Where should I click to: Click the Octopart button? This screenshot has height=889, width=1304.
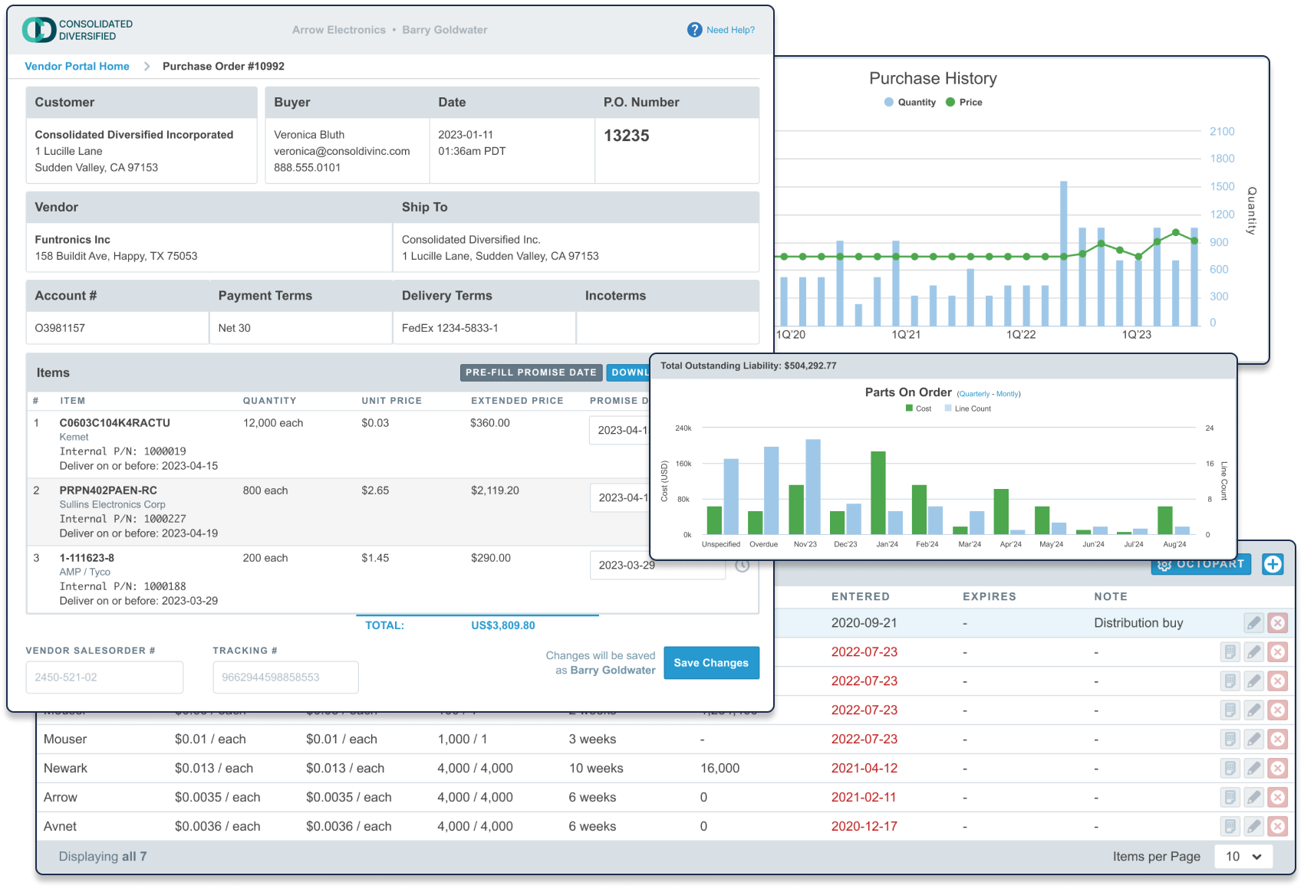(x=1201, y=565)
